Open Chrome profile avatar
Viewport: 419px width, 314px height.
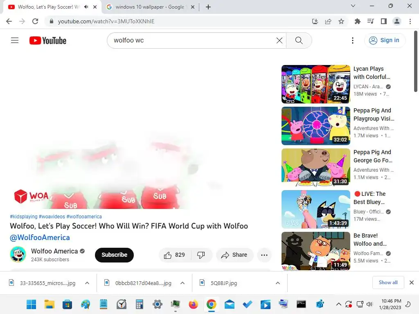click(397, 21)
